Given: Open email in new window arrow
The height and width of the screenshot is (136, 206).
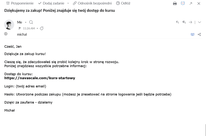Looking at the screenshot, I should pos(191,3).
